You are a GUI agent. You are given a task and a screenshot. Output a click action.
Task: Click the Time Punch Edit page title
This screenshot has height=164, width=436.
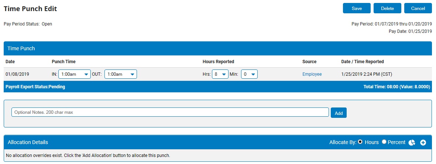(x=30, y=8)
